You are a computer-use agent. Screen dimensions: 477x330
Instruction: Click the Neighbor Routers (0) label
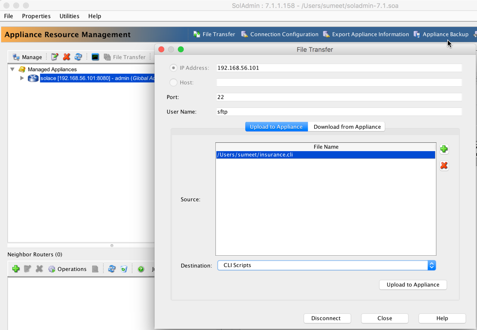point(35,254)
